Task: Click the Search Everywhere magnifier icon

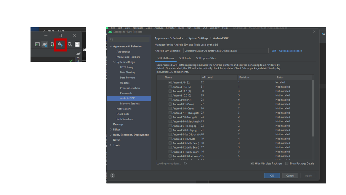Action: tap(70, 44)
